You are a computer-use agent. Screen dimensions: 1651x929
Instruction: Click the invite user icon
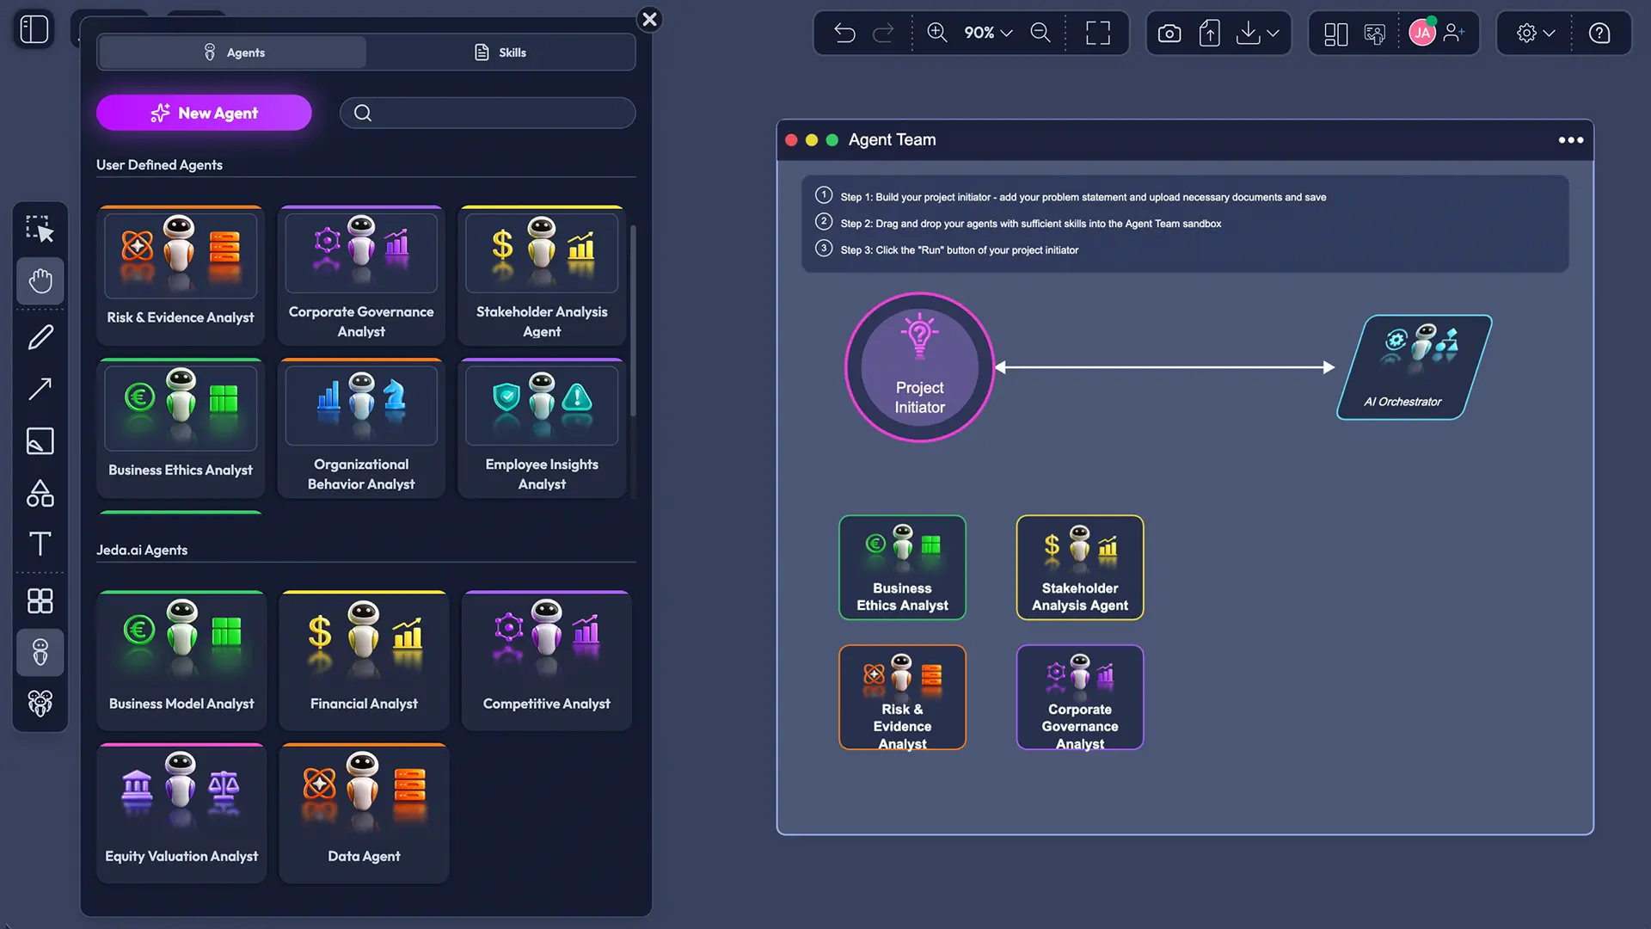pyautogui.click(x=1454, y=33)
